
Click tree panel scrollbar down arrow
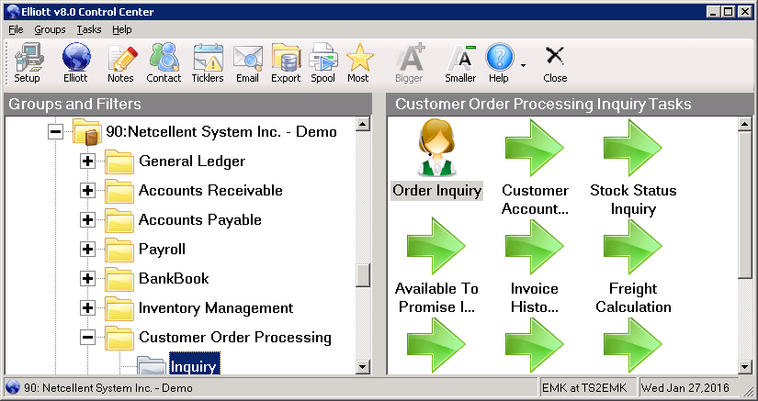[363, 367]
